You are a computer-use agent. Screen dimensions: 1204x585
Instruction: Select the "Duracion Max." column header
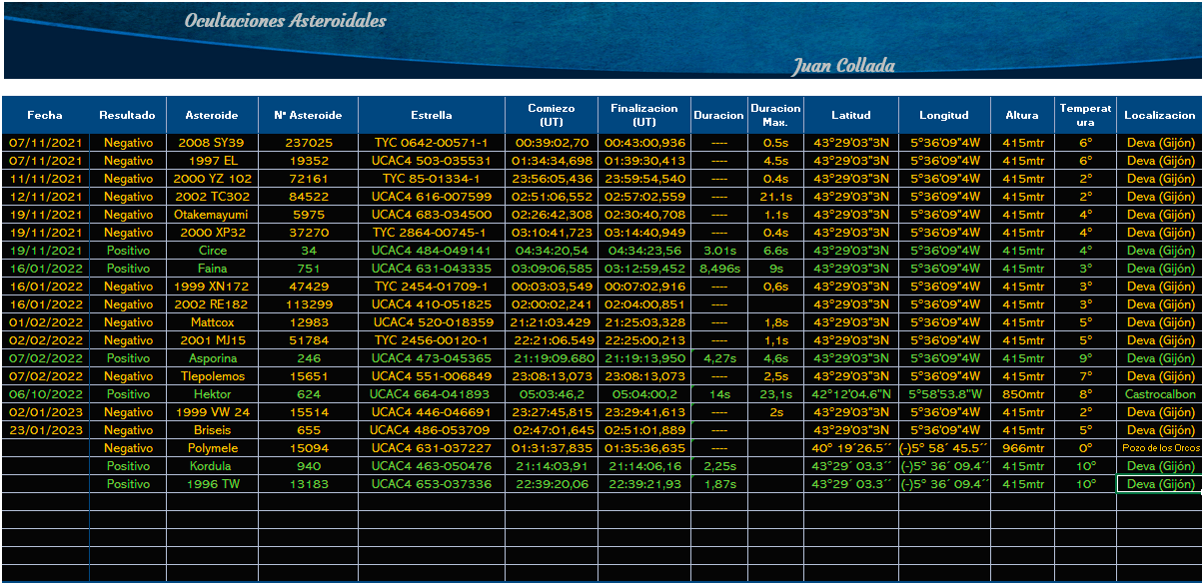coord(775,116)
